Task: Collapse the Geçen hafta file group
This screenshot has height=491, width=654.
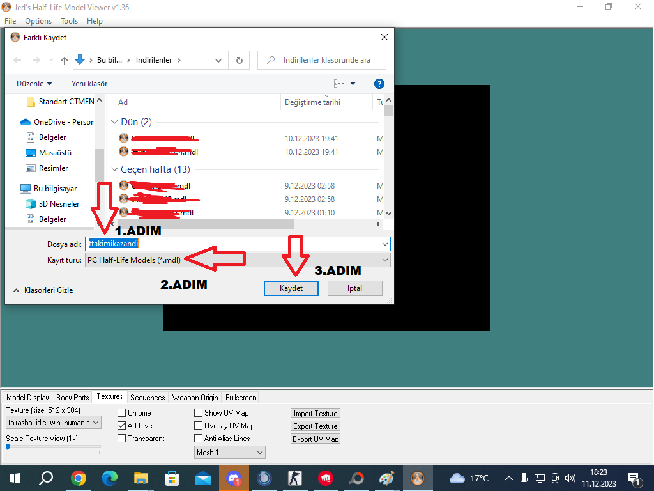Action: coord(115,169)
